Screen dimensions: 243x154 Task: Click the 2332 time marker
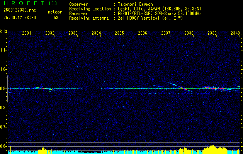coord(50,33)
